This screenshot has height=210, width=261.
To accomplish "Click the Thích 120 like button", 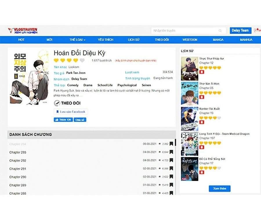I will click(63, 120).
